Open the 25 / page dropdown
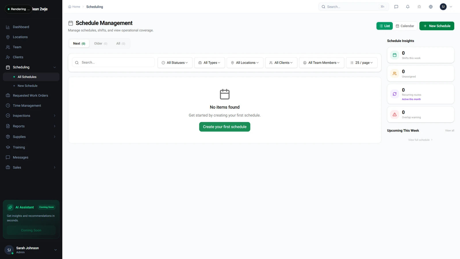 (x=362, y=63)
